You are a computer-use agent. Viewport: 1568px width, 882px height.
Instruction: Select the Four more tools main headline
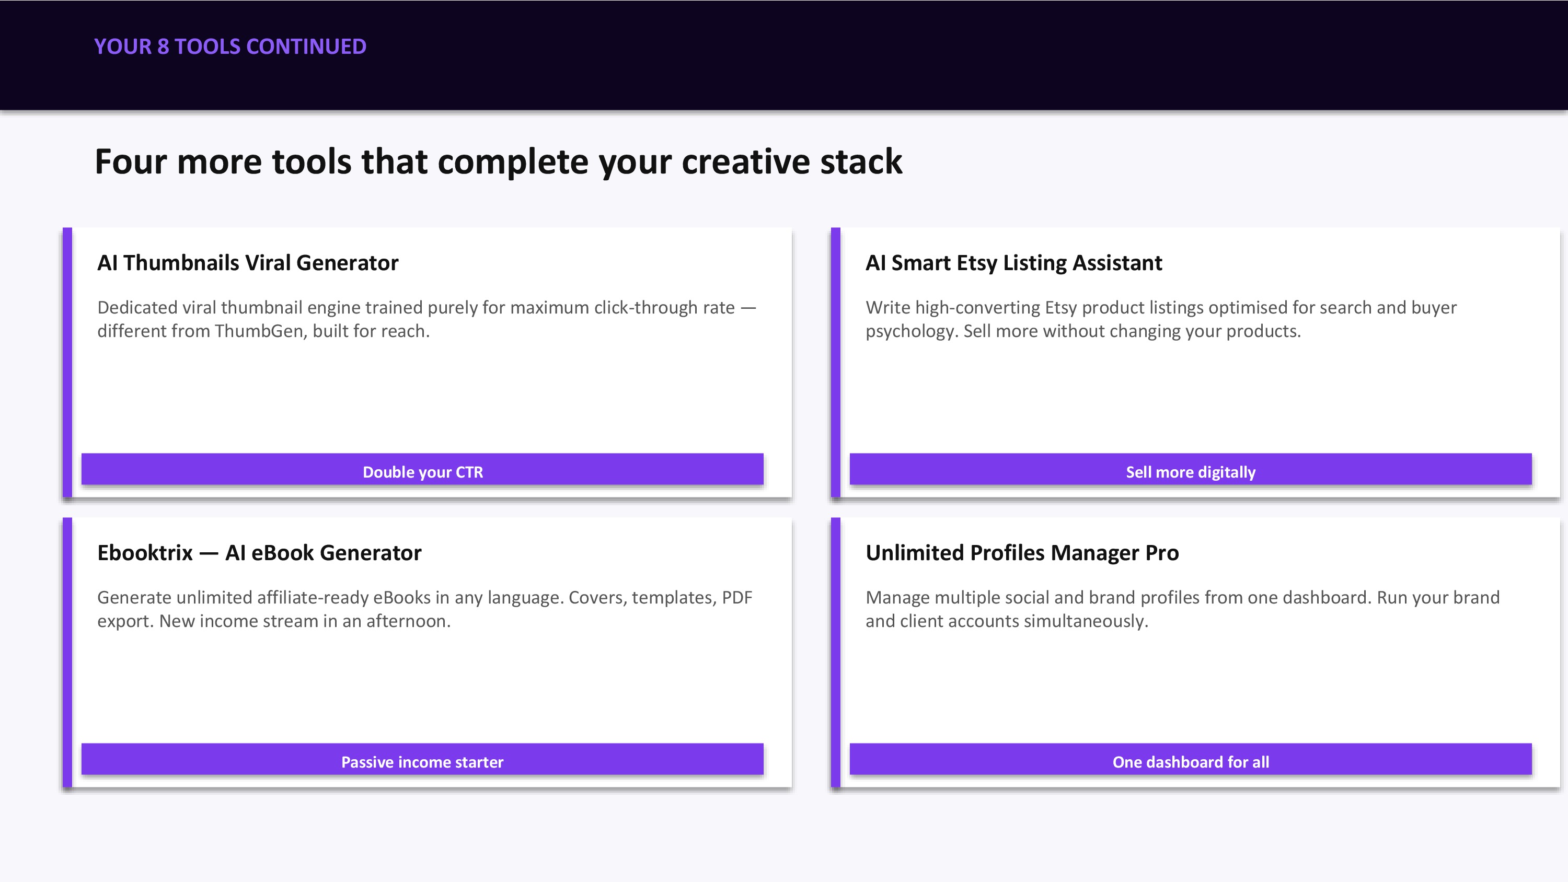(x=499, y=162)
